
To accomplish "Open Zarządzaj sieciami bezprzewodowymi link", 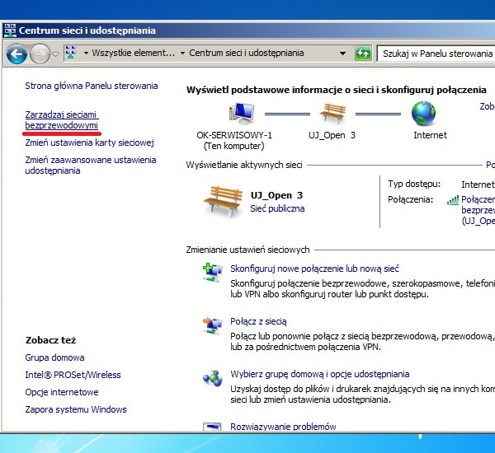I will pos(62,119).
